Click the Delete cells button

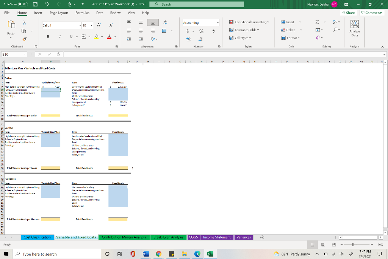tap(288, 30)
